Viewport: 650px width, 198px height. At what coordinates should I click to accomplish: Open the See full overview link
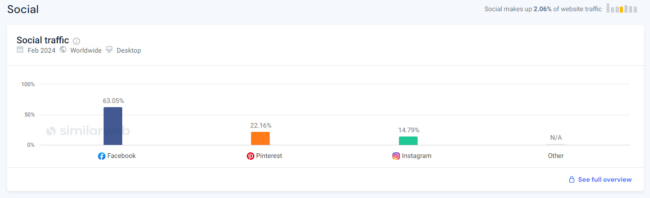pos(605,179)
